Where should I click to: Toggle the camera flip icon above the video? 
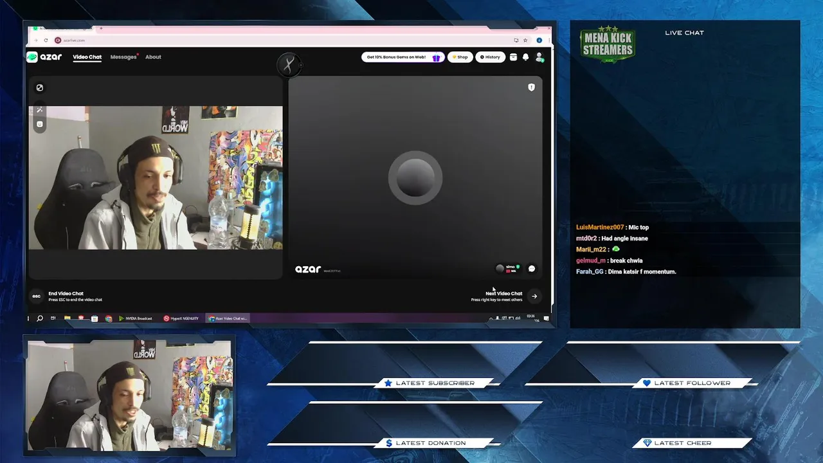pyautogui.click(x=39, y=87)
